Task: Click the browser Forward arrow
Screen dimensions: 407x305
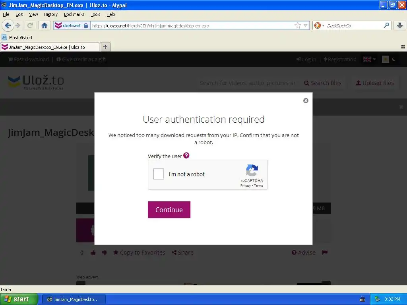Action: tap(18, 25)
